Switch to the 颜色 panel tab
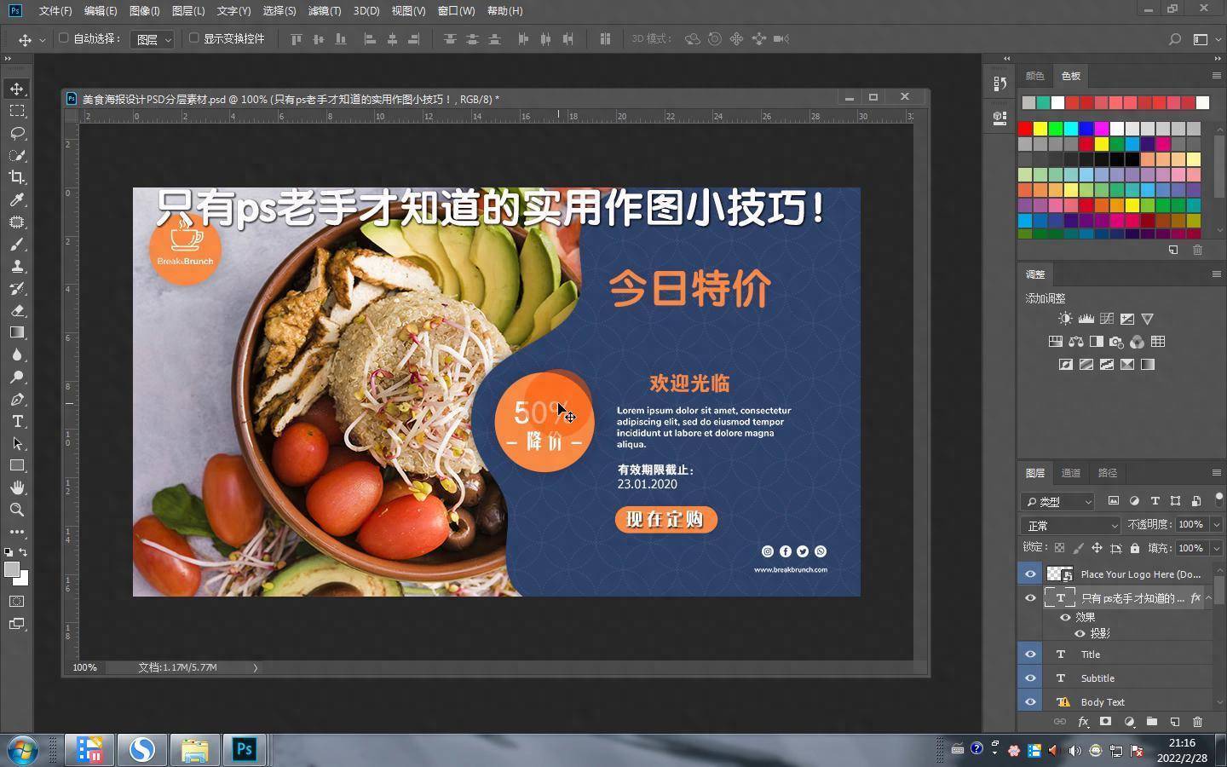The image size is (1227, 767). pyautogui.click(x=1034, y=76)
